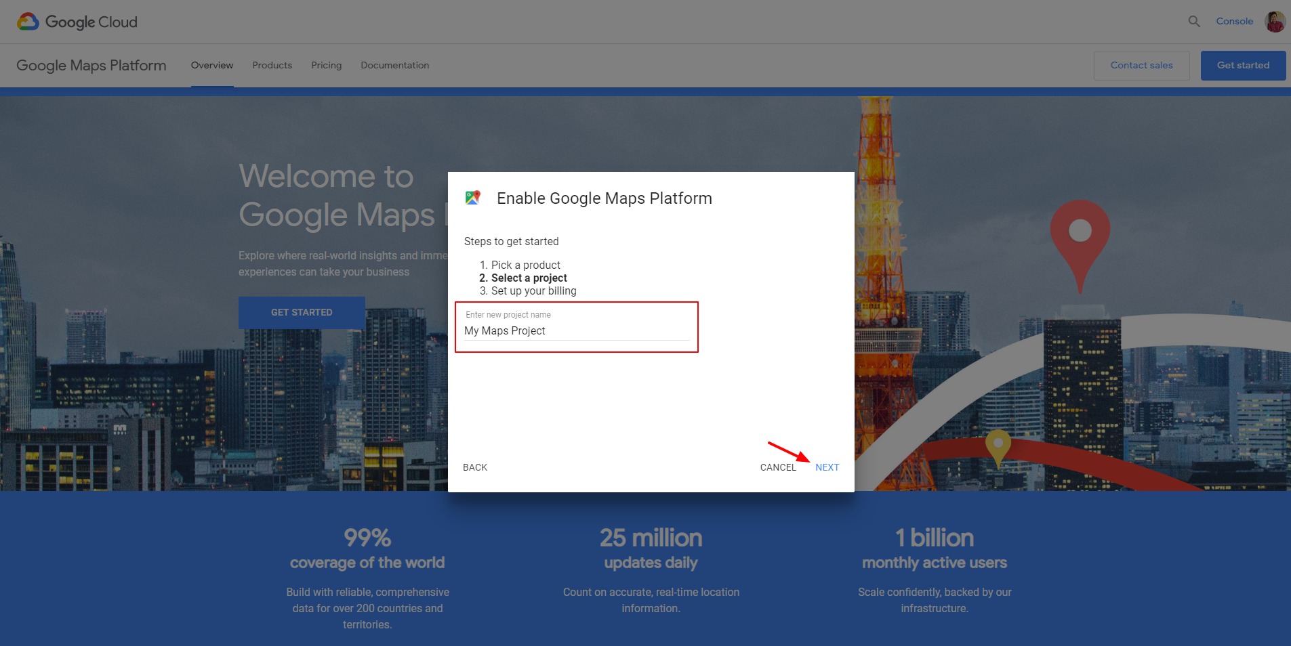Screen dimensions: 1291x646
Task: Click the Contact sales button
Action: pyautogui.click(x=1141, y=66)
